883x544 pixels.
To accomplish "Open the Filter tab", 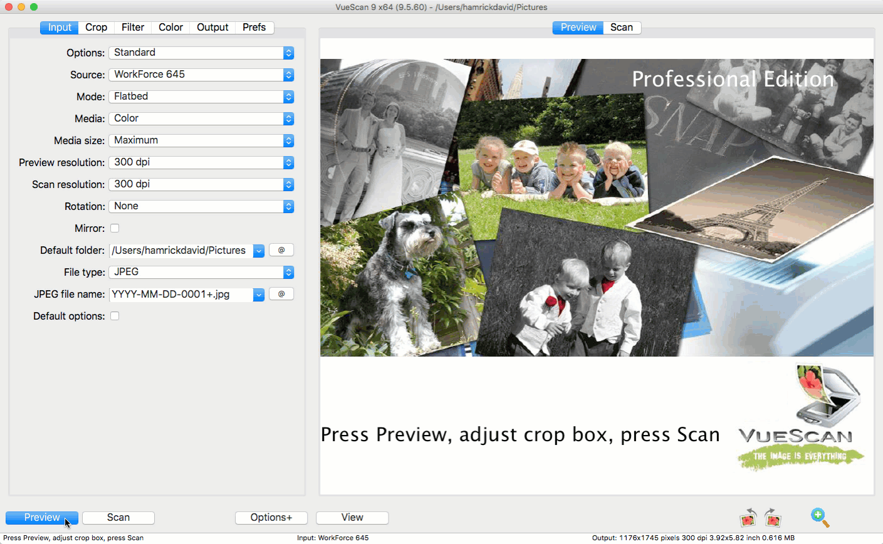I will pos(133,28).
